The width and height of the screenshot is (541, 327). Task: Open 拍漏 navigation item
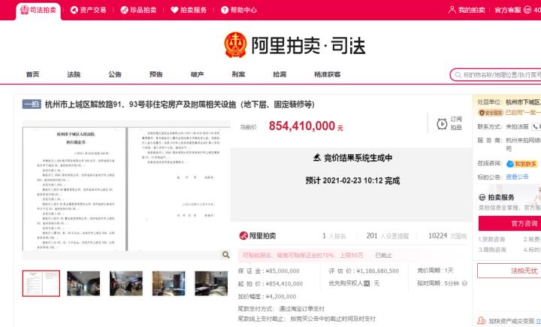click(x=280, y=74)
